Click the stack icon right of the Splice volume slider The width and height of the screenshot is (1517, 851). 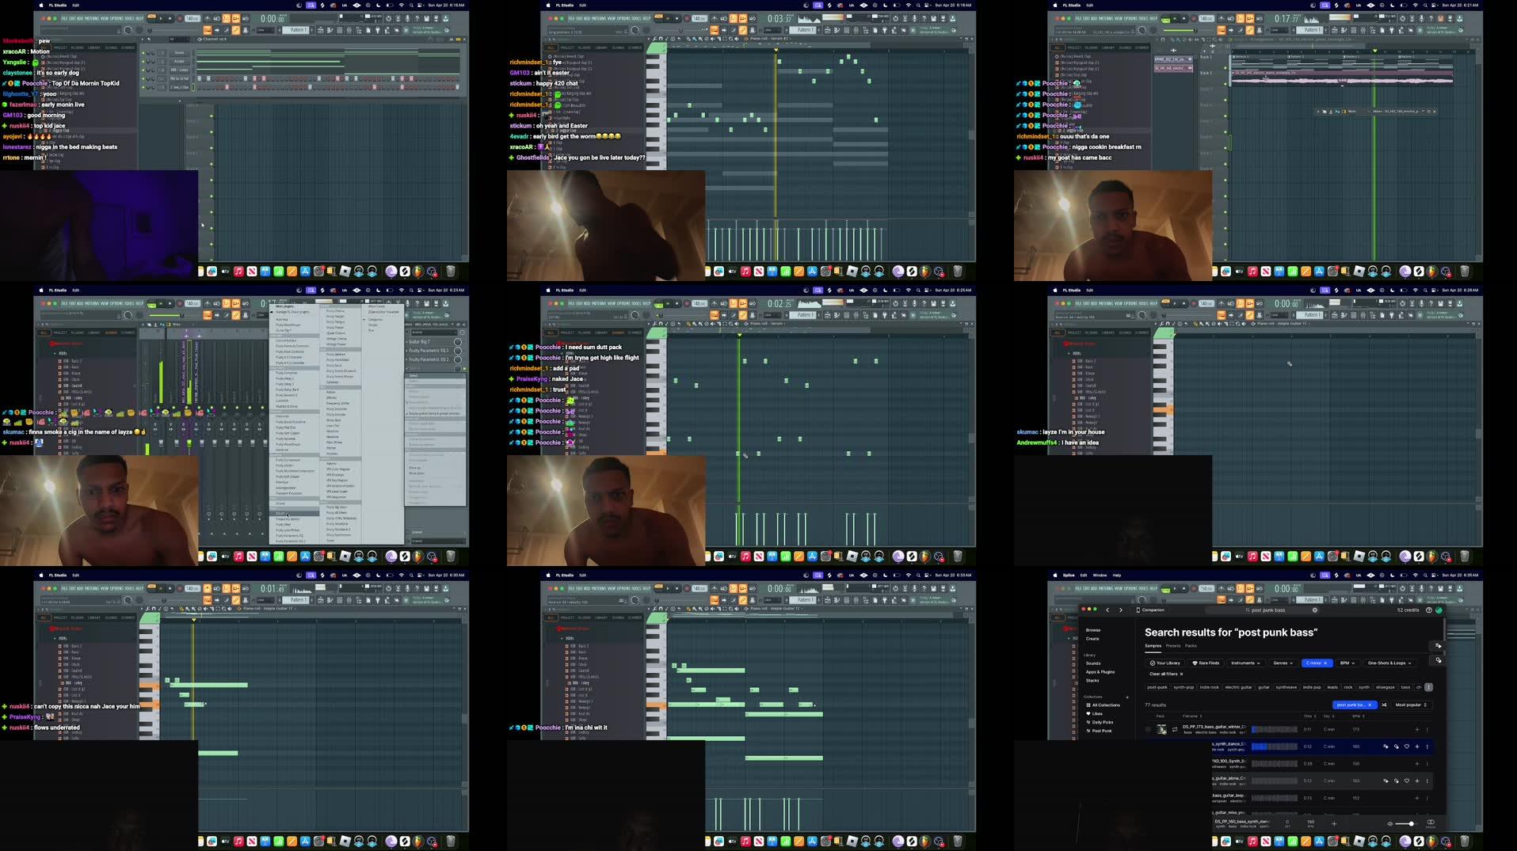pos(1431,823)
